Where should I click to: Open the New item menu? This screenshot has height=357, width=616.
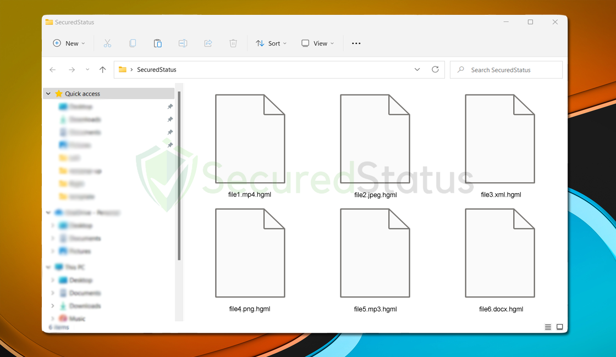pos(69,43)
